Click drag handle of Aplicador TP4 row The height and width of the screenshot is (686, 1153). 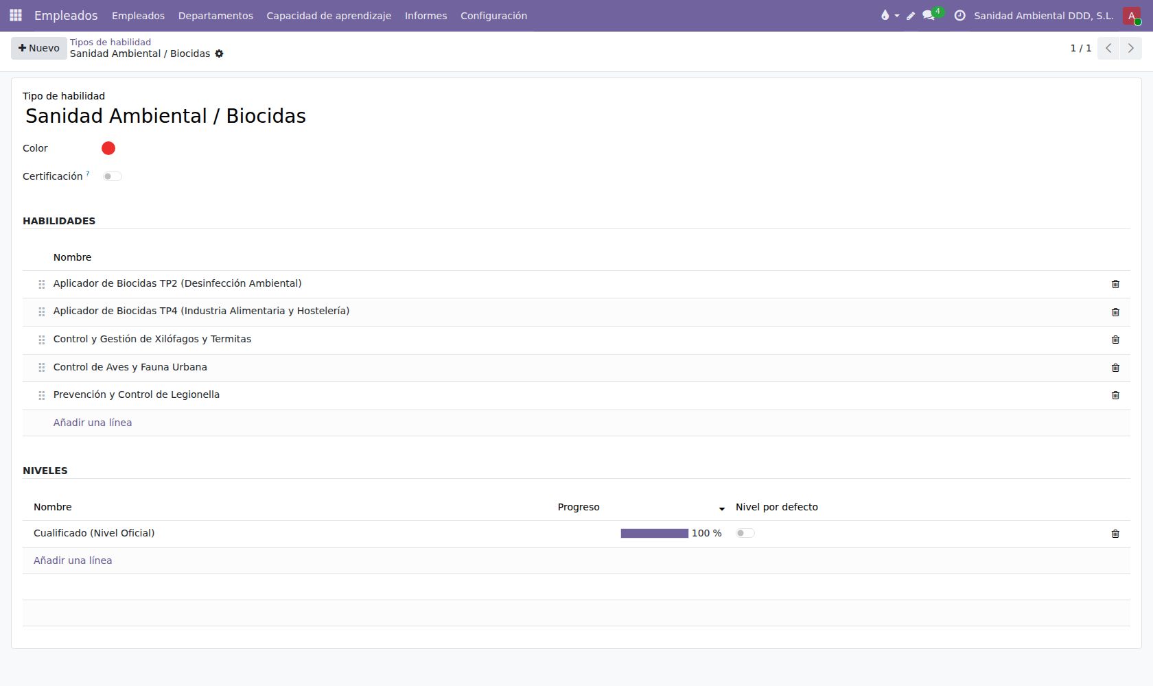click(x=41, y=312)
